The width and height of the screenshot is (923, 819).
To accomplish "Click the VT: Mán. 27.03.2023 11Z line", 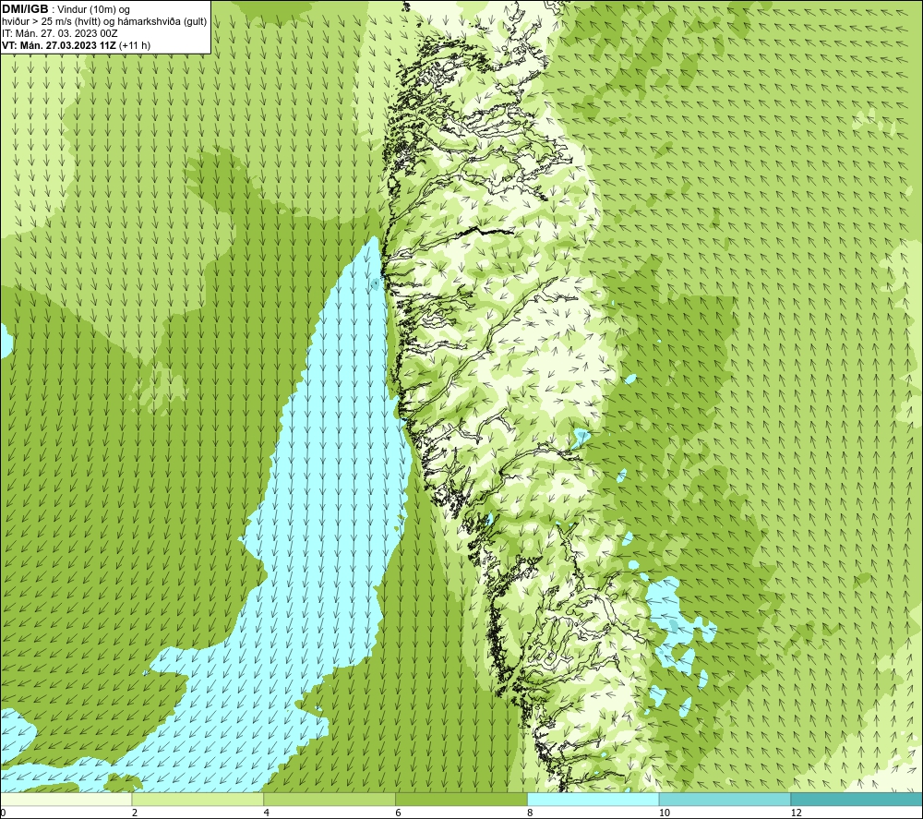I will point(76,45).
